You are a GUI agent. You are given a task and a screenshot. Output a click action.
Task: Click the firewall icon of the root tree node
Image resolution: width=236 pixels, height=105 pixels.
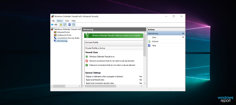coord(52,29)
